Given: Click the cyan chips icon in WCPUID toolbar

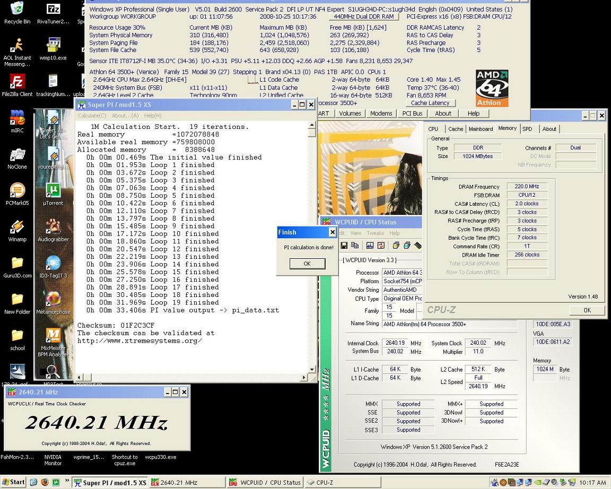Looking at the screenshot, I should 407,245.
